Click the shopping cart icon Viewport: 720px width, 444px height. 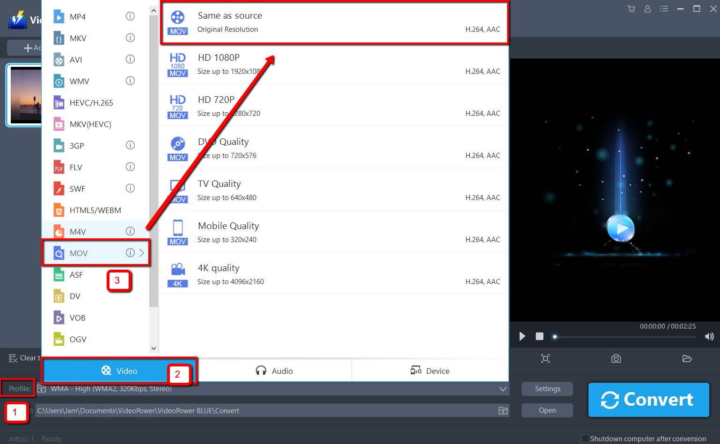pyautogui.click(x=631, y=8)
